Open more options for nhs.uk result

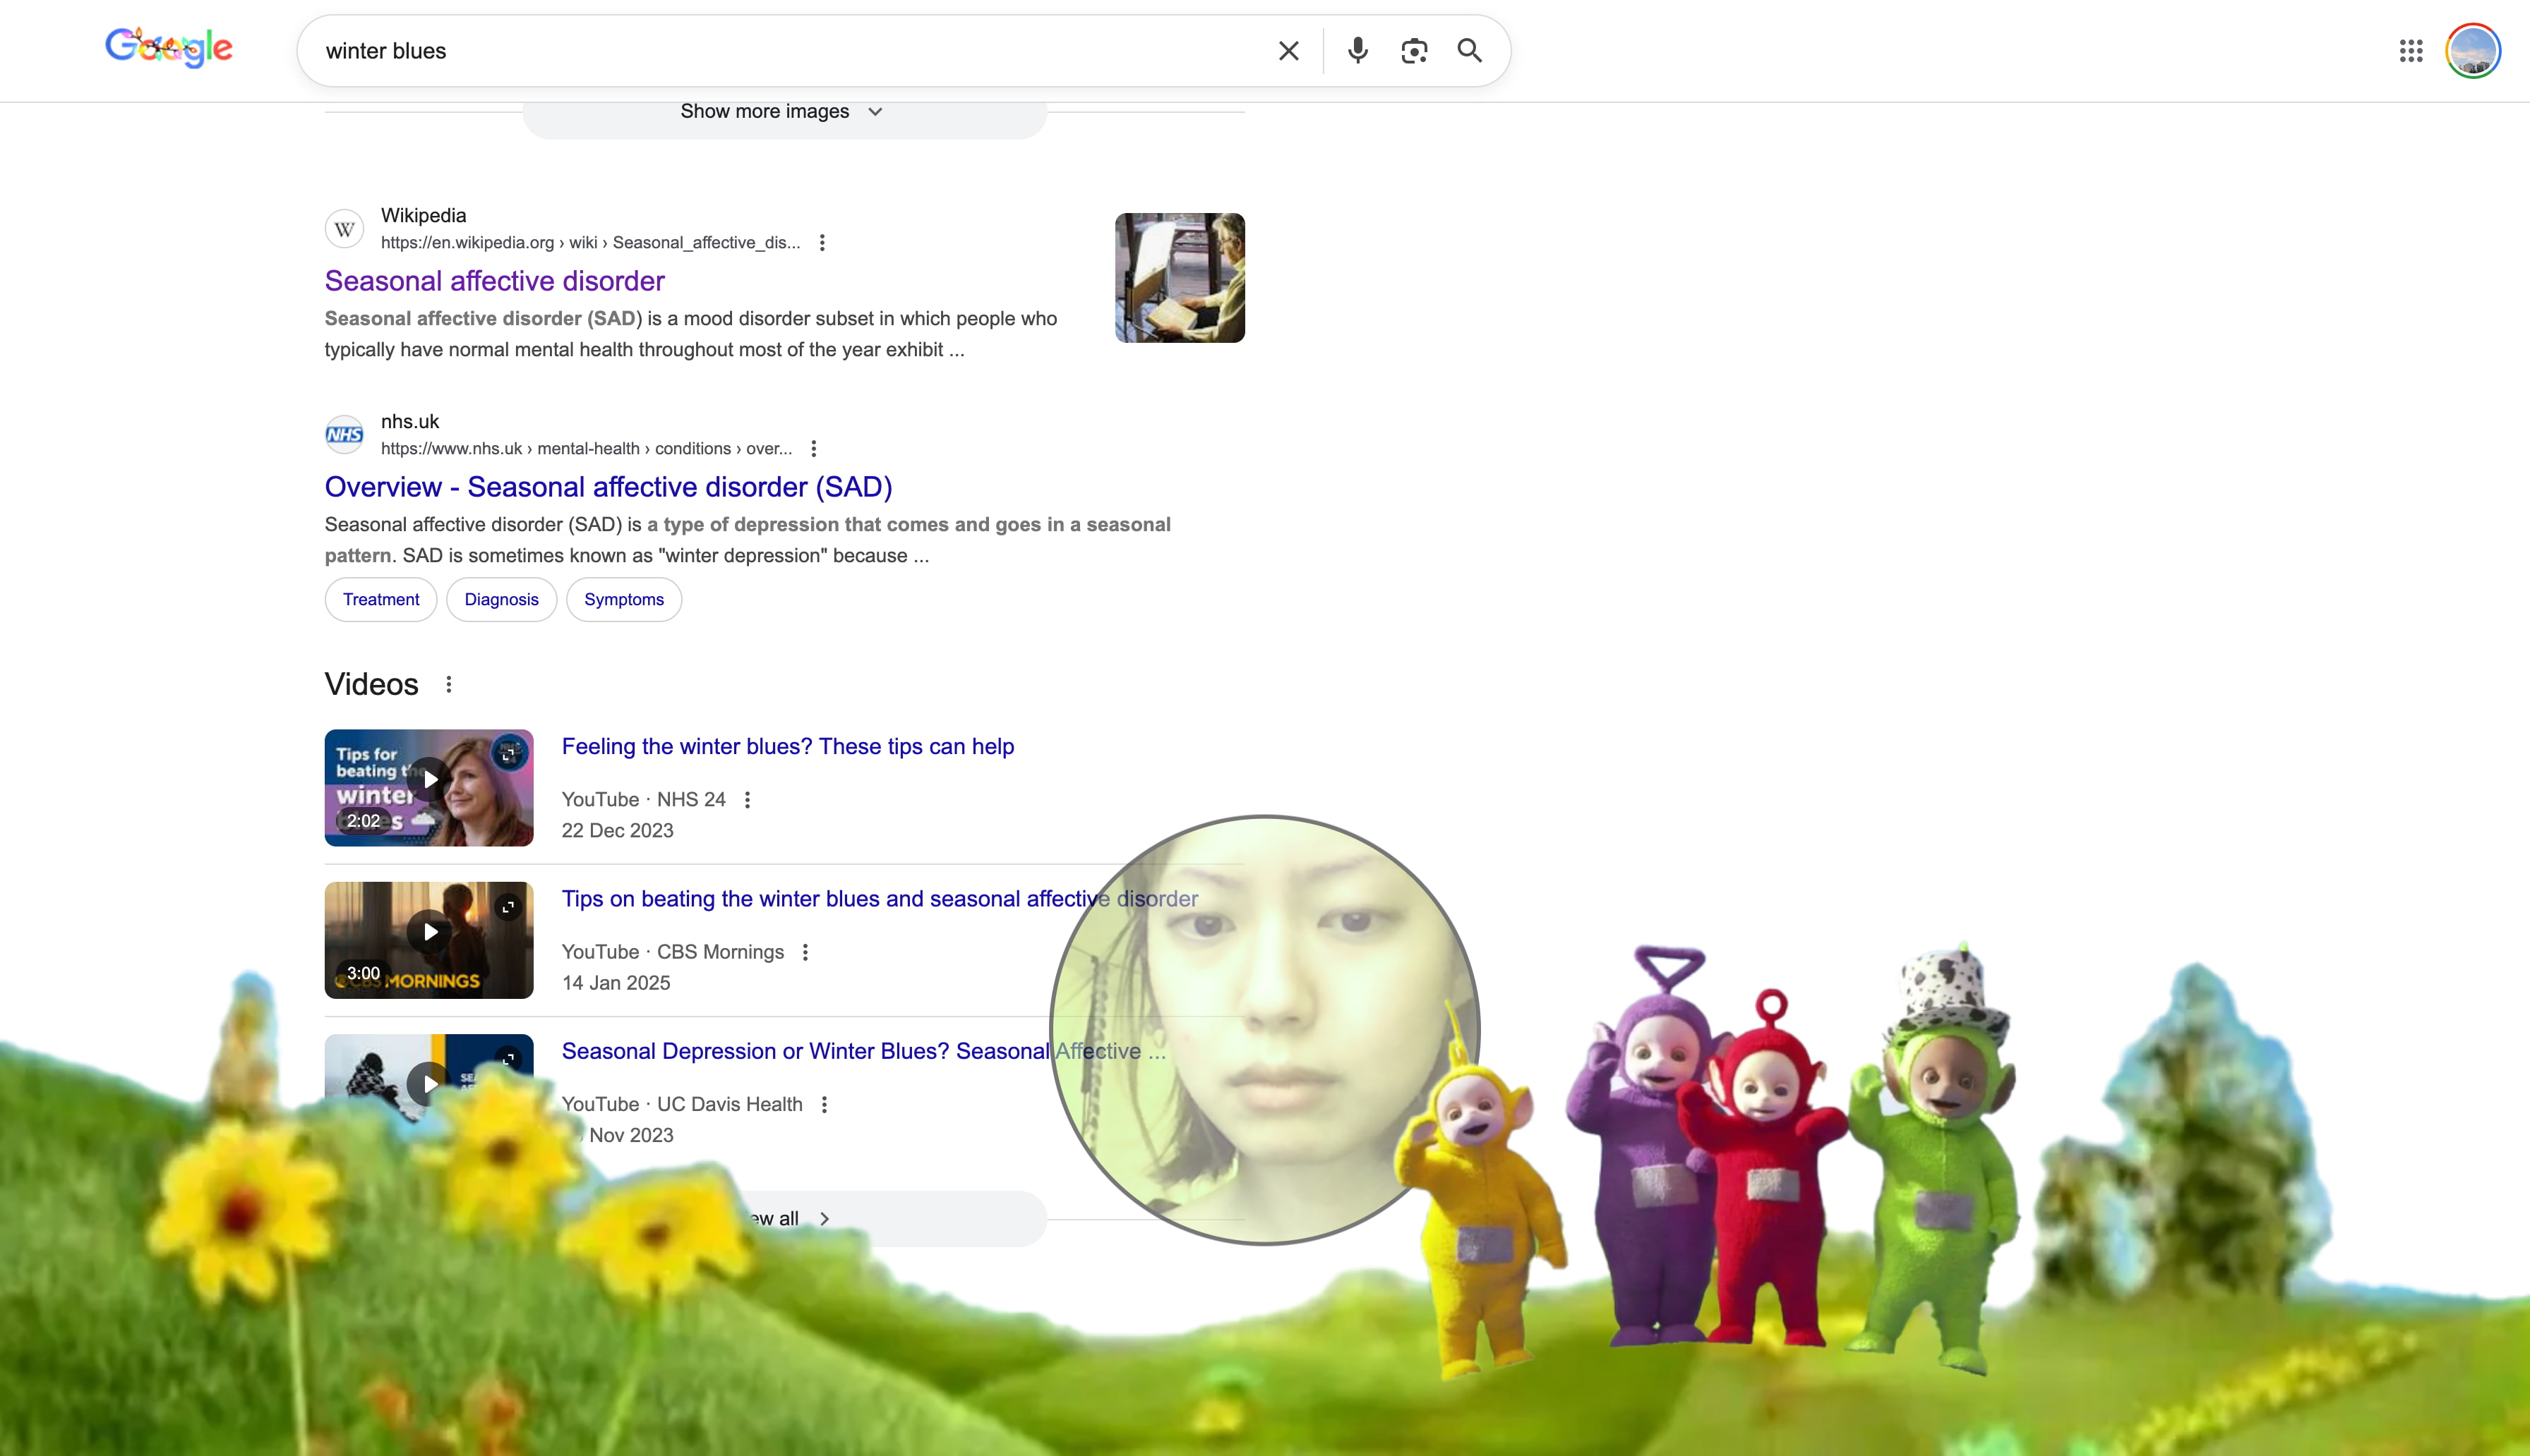(813, 449)
